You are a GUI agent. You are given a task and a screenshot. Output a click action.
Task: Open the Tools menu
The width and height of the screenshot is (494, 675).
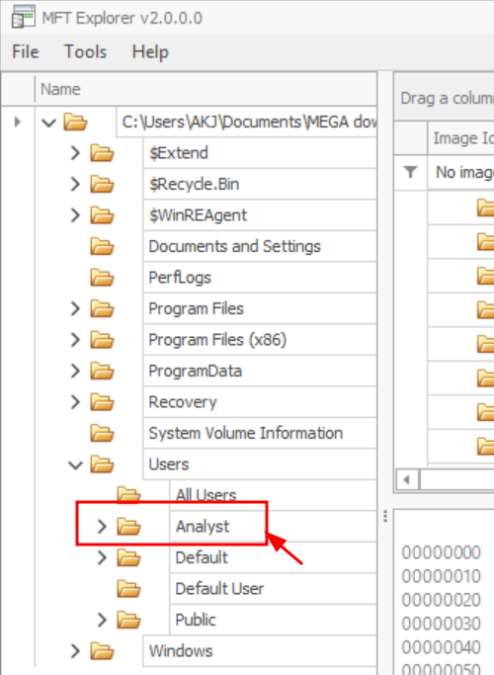[x=85, y=51]
